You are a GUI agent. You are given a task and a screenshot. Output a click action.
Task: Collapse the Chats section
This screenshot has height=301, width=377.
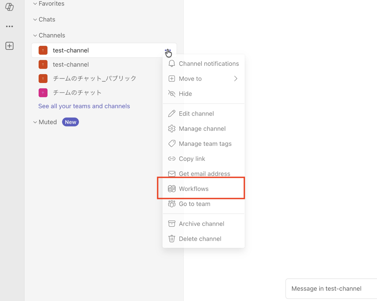(x=35, y=19)
